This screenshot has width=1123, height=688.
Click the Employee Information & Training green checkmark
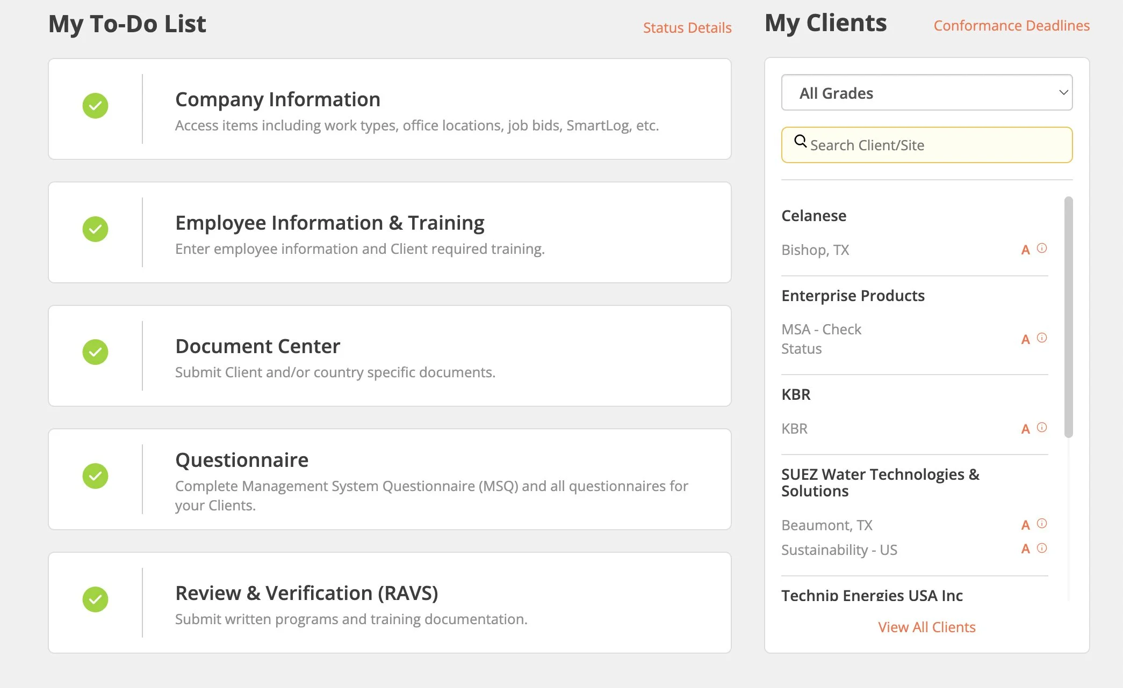[95, 229]
